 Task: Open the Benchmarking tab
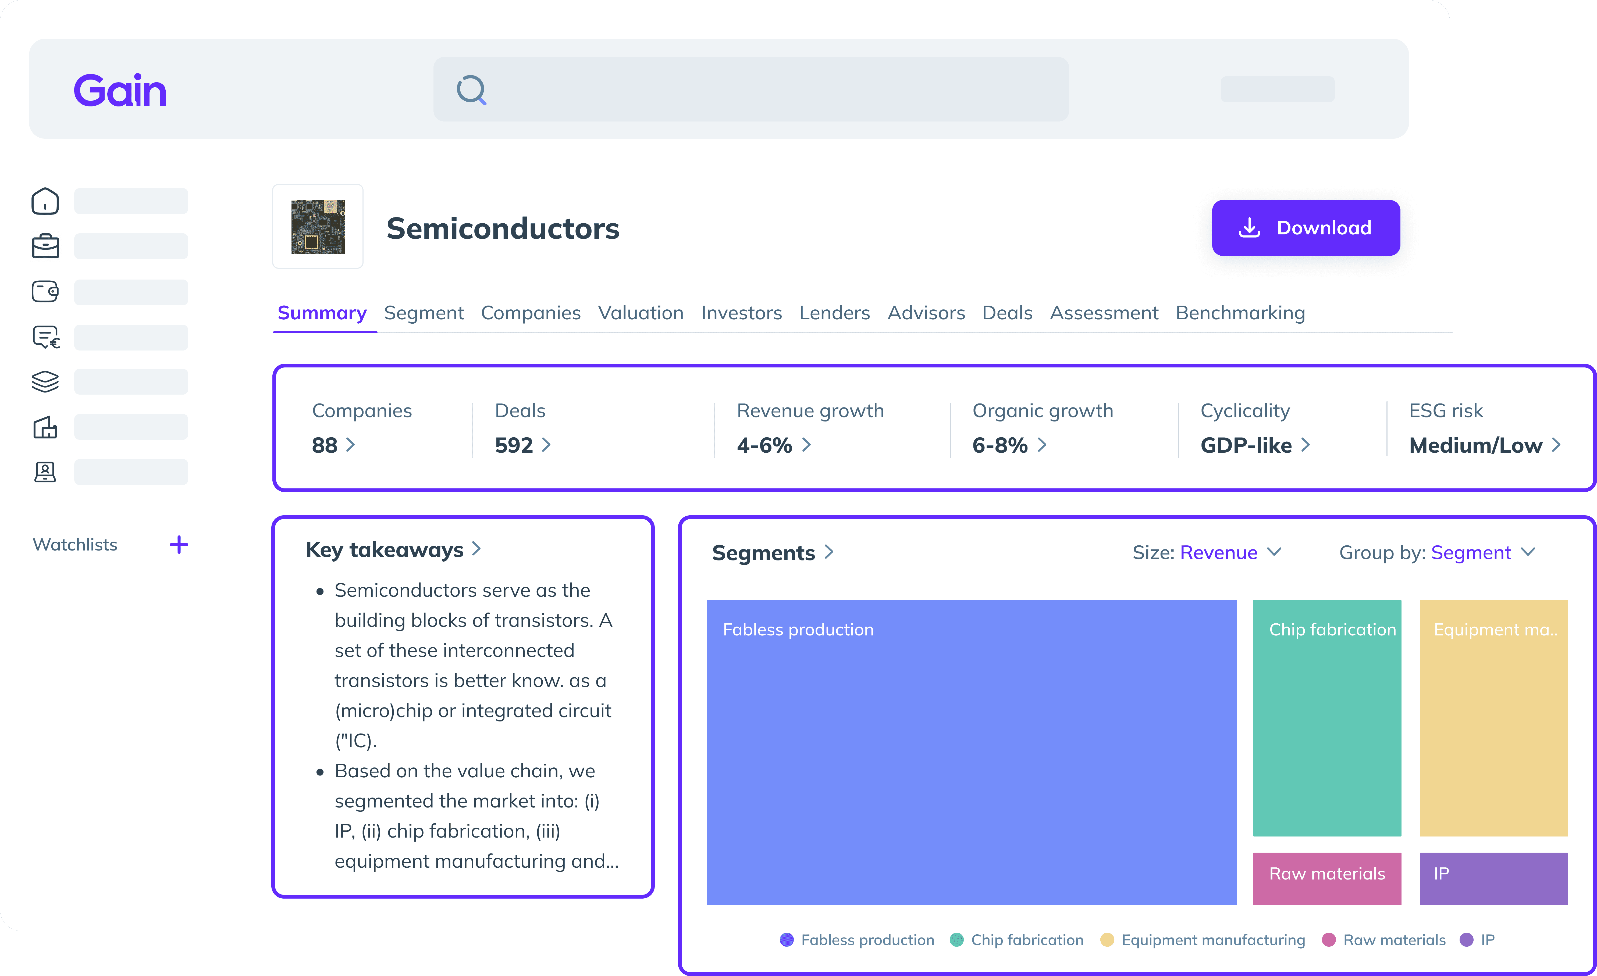tap(1240, 313)
